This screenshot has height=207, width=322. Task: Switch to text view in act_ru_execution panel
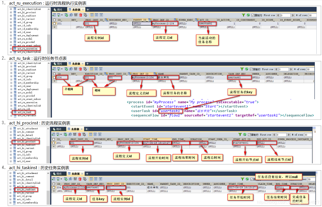[x=101, y=15]
